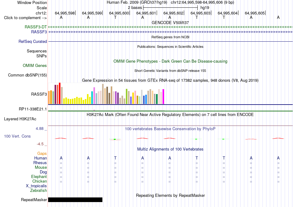Image resolution: width=293 pixels, height=207 pixels.
Task: Click the RefSeq genes from NCBI title
Action: [170, 37]
